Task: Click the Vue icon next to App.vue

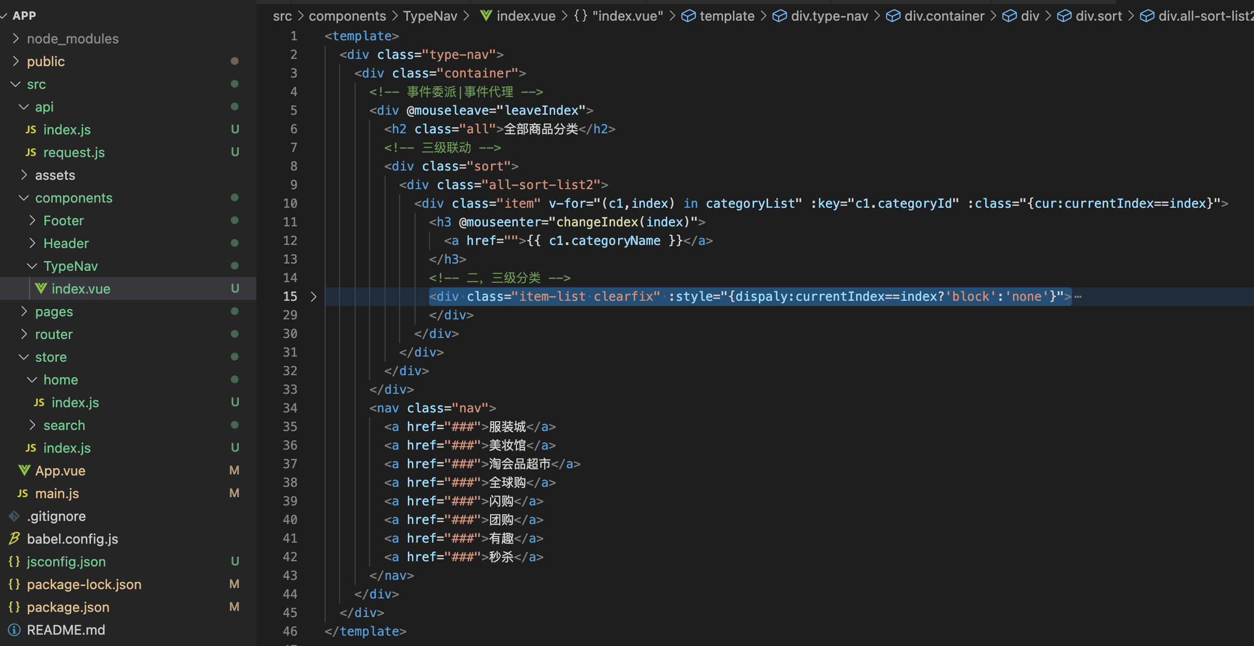Action: pyautogui.click(x=24, y=470)
